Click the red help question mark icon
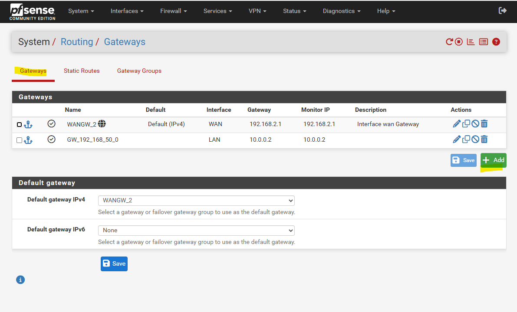This screenshot has height=312, width=517. pyautogui.click(x=496, y=42)
